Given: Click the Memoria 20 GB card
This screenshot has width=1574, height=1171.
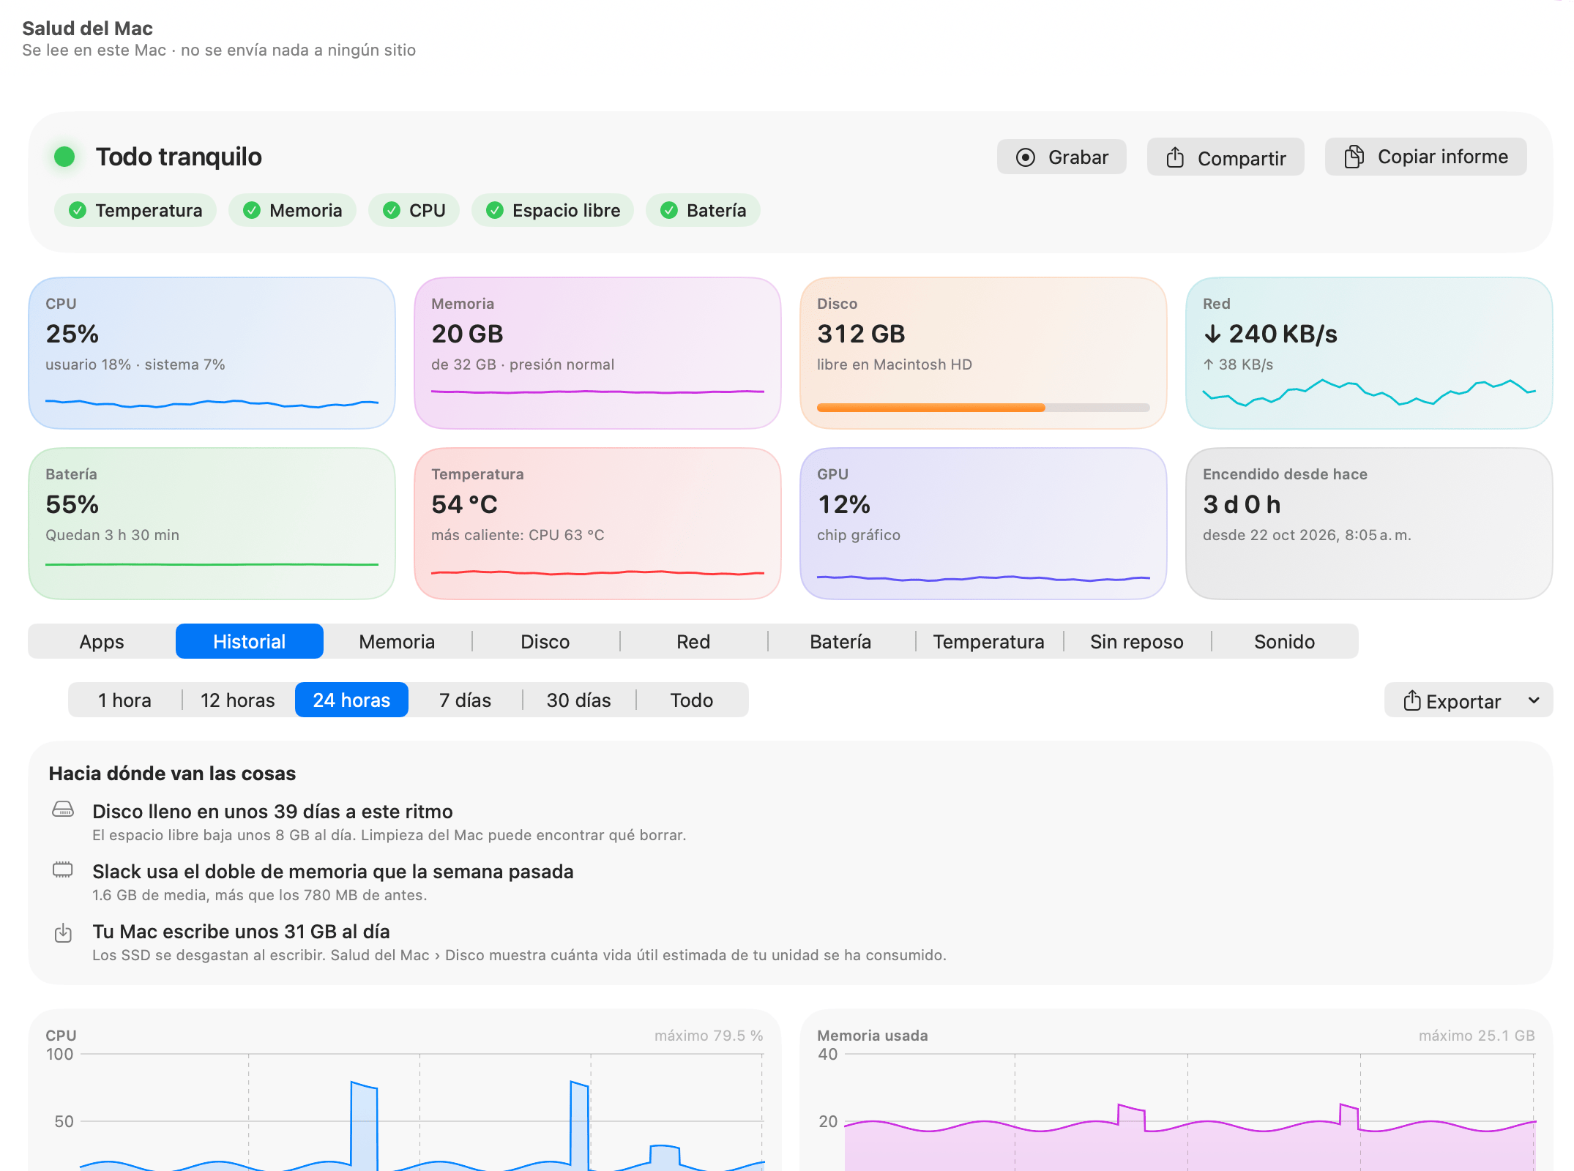Looking at the screenshot, I should (597, 353).
